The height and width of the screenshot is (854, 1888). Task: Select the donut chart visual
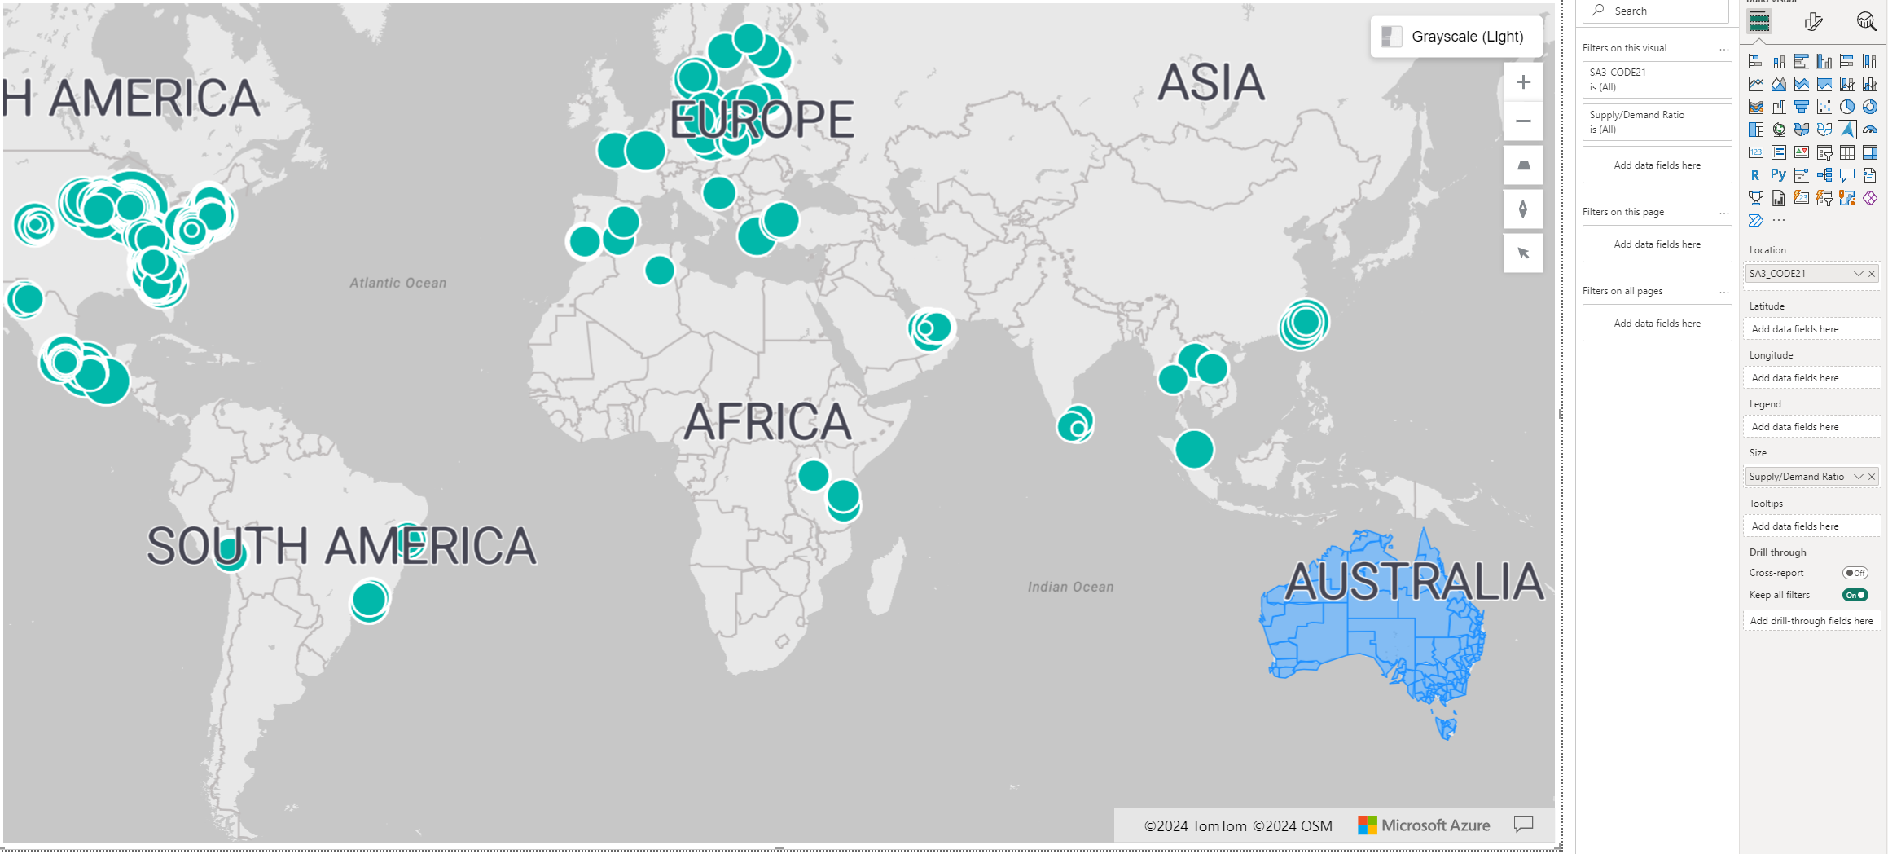[x=1870, y=107]
